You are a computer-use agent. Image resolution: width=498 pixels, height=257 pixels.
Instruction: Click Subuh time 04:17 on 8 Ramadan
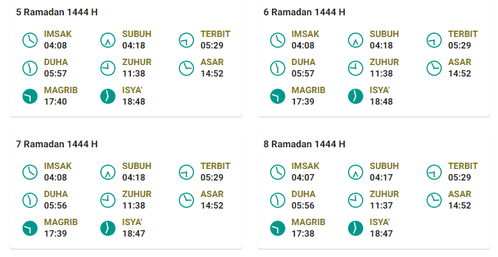[381, 178]
